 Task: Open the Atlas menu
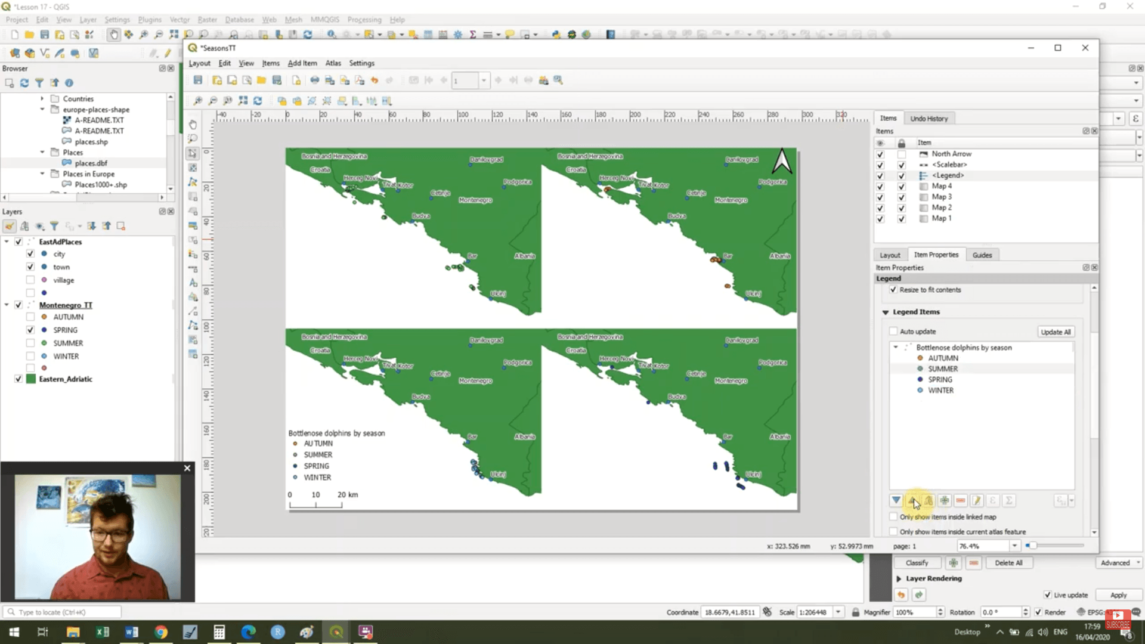point(333,63)
